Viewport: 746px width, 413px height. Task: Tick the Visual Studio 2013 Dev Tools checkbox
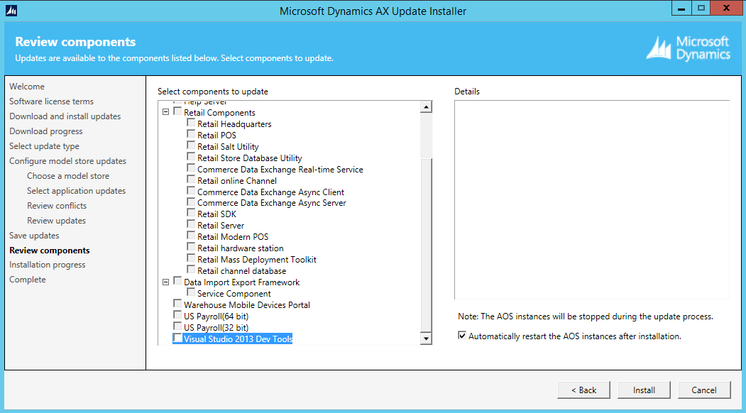tap(177, 338)
